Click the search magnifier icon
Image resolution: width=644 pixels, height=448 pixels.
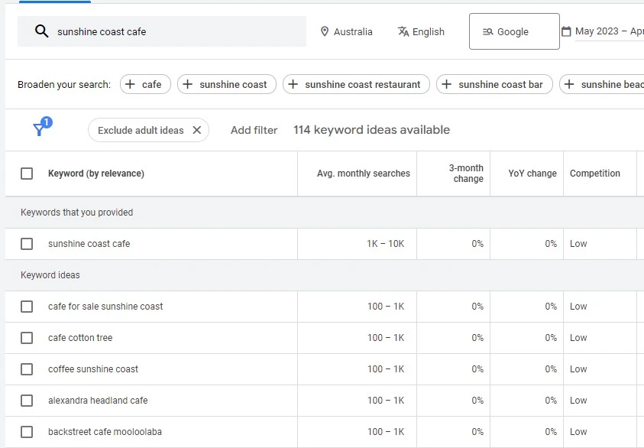click(41, 31)
